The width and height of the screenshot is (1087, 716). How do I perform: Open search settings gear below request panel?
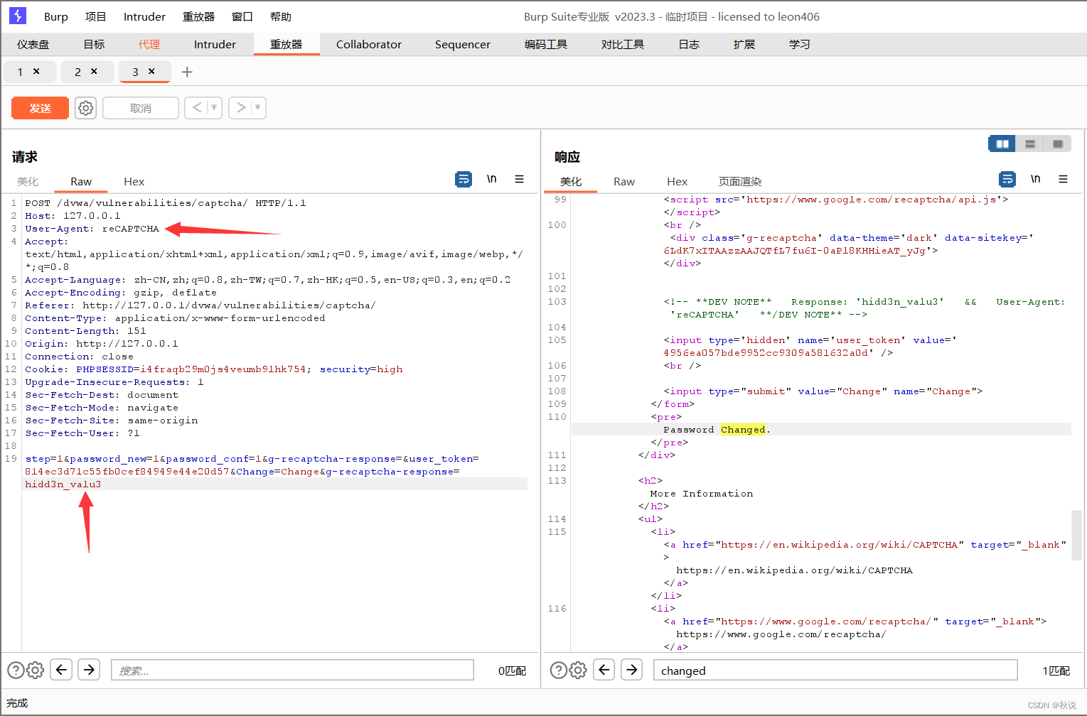pyautogui.click(x=35, y=670)
